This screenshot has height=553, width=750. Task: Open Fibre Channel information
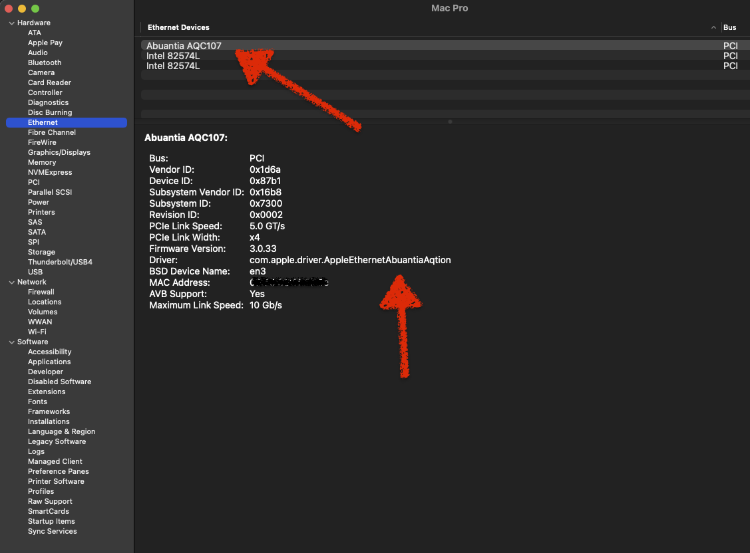coord(52,133)
